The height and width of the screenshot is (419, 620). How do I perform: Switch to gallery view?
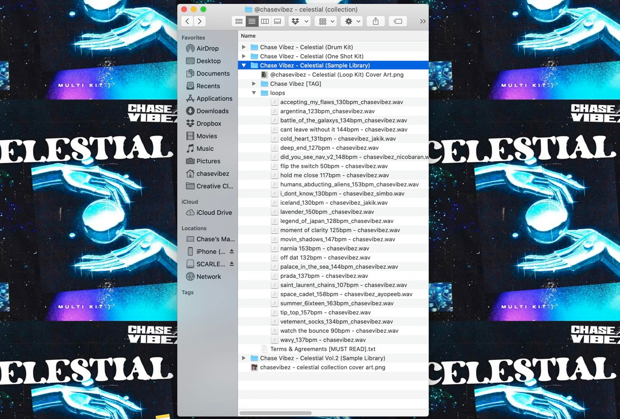coord(277,21)
